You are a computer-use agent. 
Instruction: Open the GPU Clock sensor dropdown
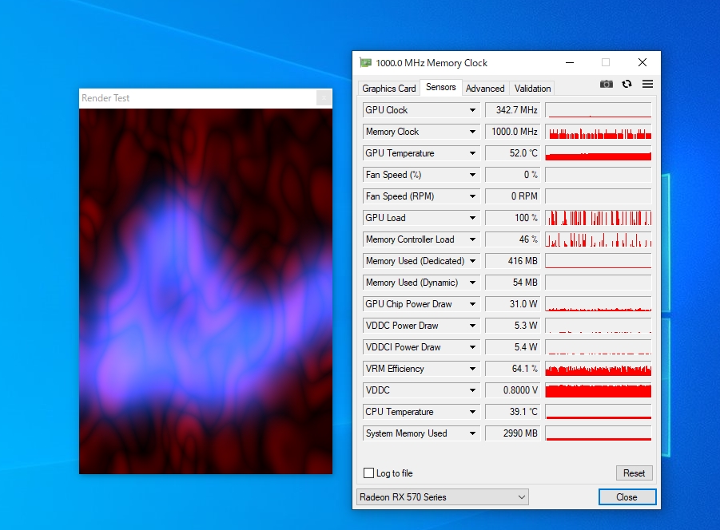tap(472, 110)
